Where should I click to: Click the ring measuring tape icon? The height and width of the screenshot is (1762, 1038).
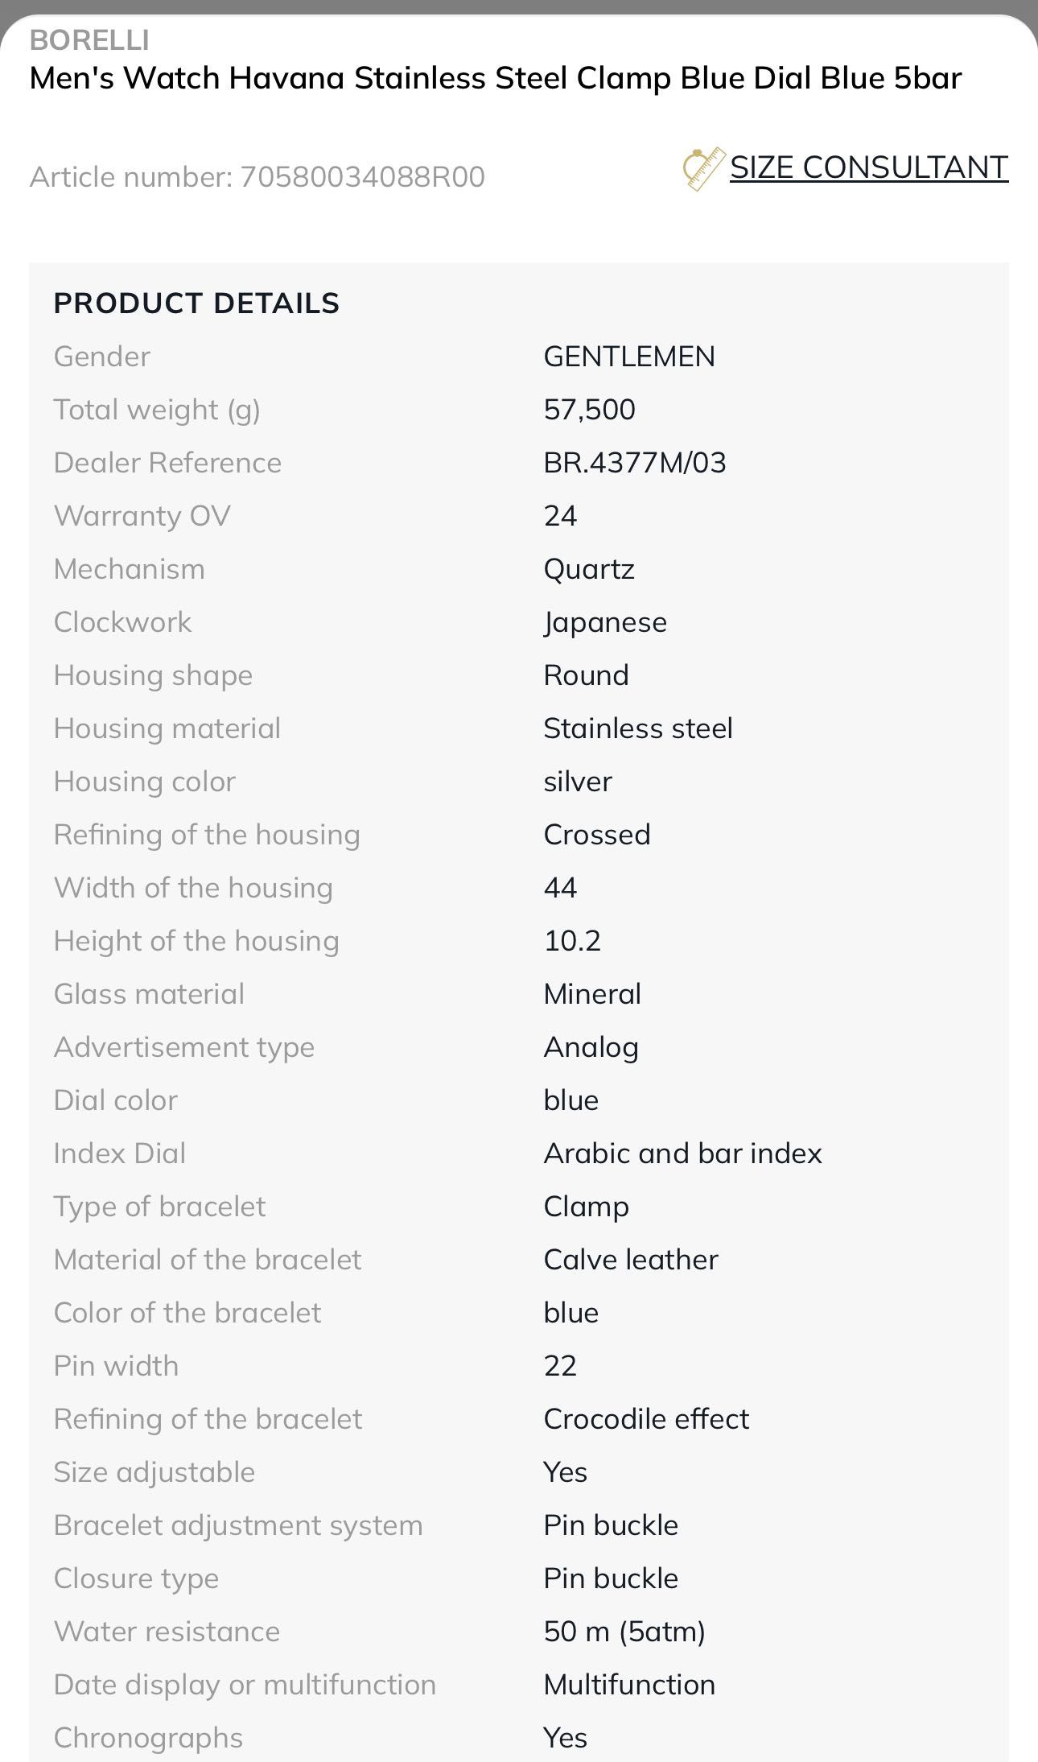[704, 169]
